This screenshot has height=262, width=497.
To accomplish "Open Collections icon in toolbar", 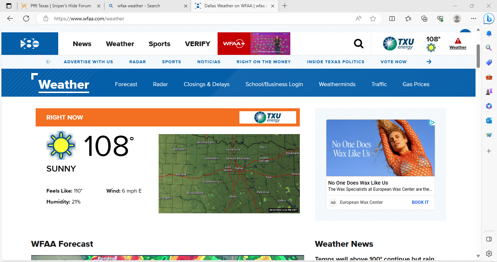I will coord(424,19).
